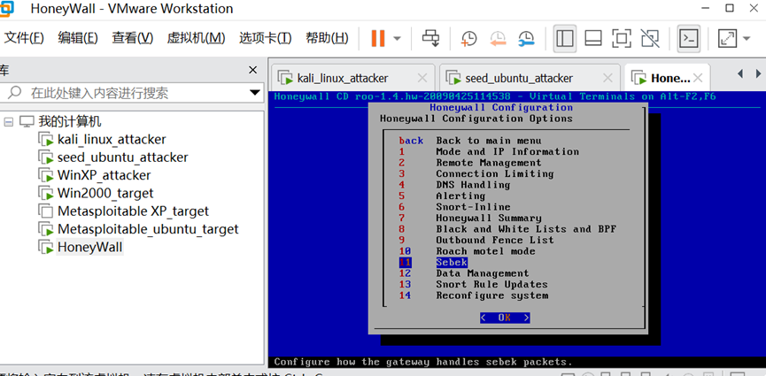766x376 pixels.
Task: Open the dropdown arrow next to stretch icon
Action: (x=747, y=38)
